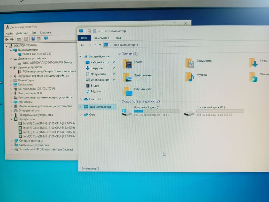Collapse the Папки (7) section
Viewport: 269px width, 202px height.
119,54
